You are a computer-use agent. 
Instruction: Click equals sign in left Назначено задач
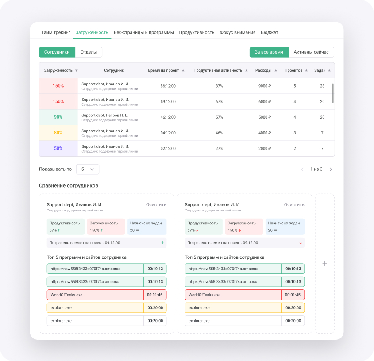(x=137, y=230)
